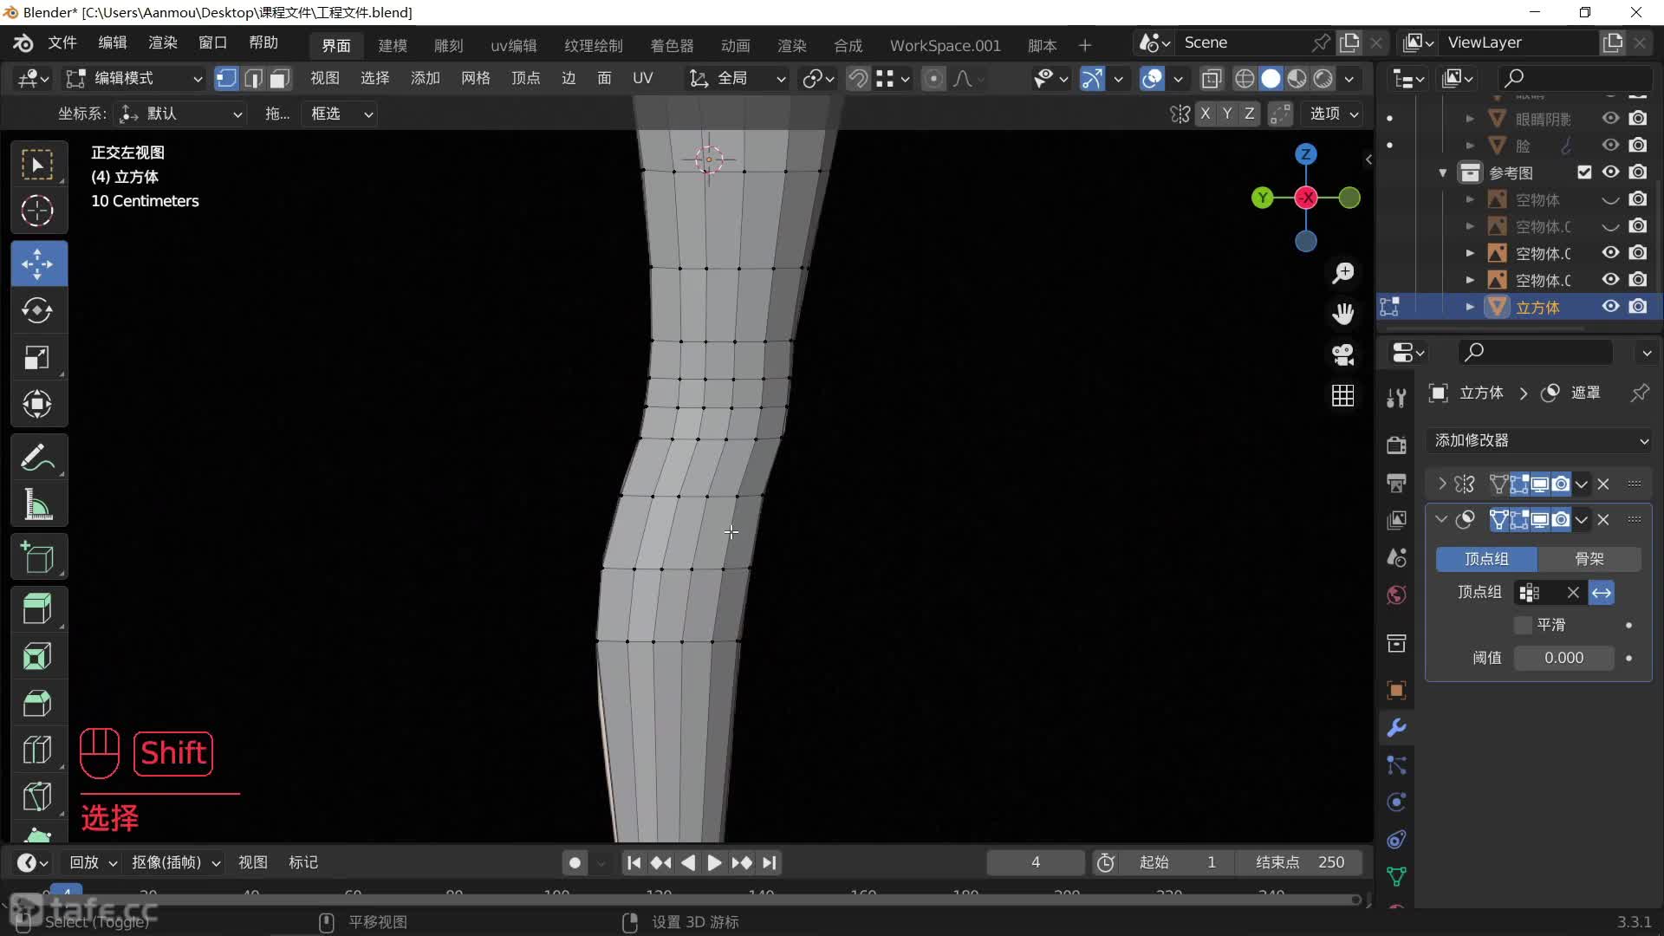This screenshot has width=1664, height=936.
Task: Open the 默认 coordinate system dropdown
Action: (x=181, y=114)
